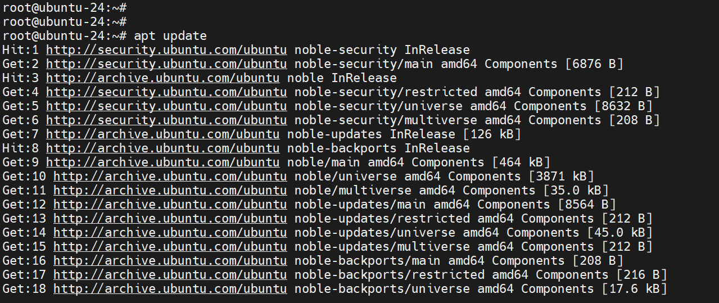Open the archive link on the Get:10 line

coord(170,176)
